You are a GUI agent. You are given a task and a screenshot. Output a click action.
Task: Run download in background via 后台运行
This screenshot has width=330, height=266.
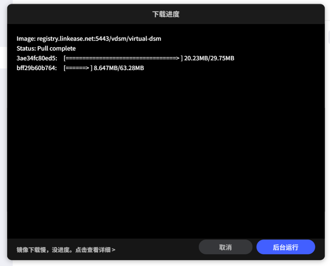pos(285,247)
